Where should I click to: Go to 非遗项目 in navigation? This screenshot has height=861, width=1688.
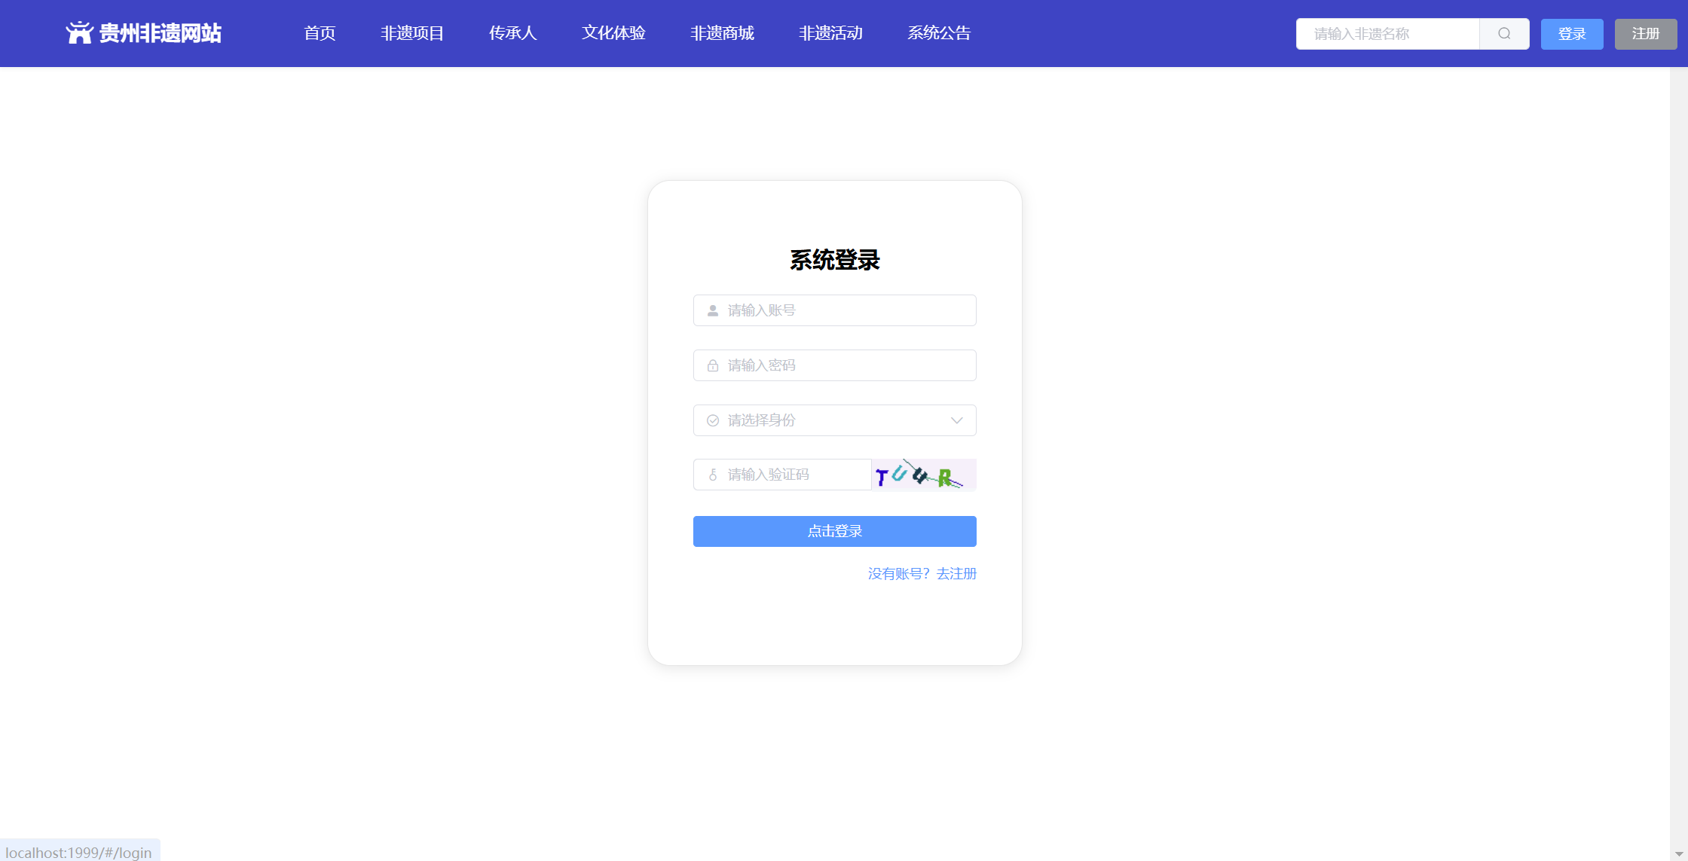[x=412, y=33]
